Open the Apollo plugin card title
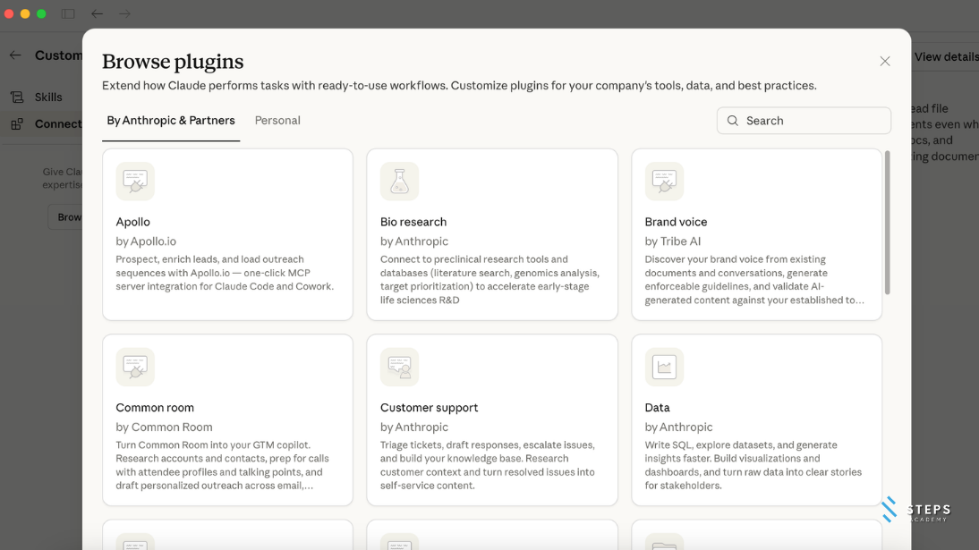The height and width of the screenshot is (550, 979). pyautogui.click(x=133, y=222)
